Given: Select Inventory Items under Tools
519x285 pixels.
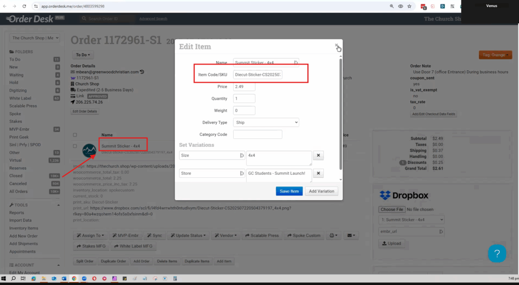Looking at the screenshot, I should pyautogui.click(x=23, y=228).
